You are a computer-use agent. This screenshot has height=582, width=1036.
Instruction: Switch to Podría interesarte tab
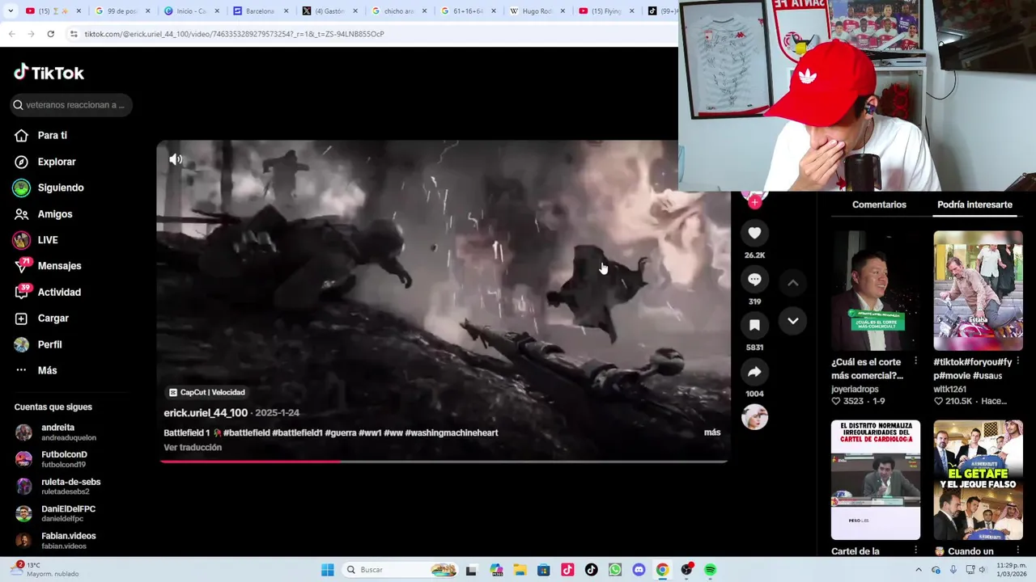(x=974, y=205)
